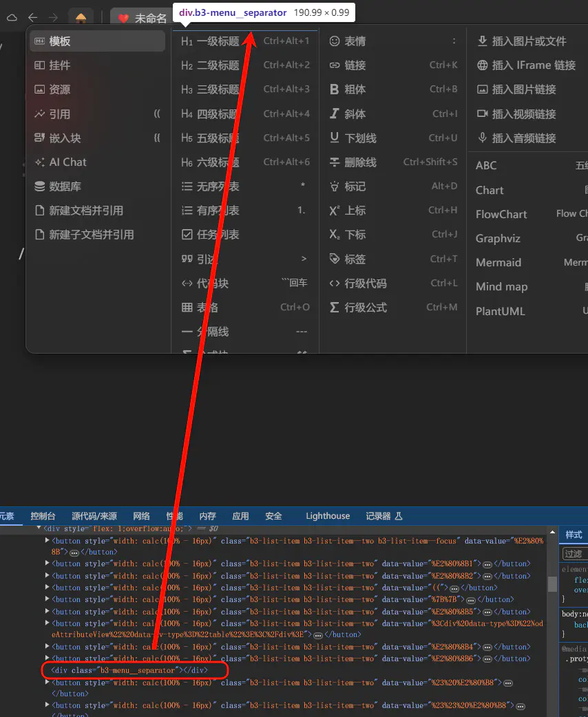Viewport: 588px width, 717px height.
Task: Open the 控制台 console DevTools tab
Action: [43, 516]
